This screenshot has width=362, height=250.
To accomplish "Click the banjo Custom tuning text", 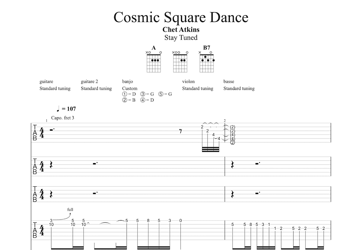I will click(x=130, y=88).
